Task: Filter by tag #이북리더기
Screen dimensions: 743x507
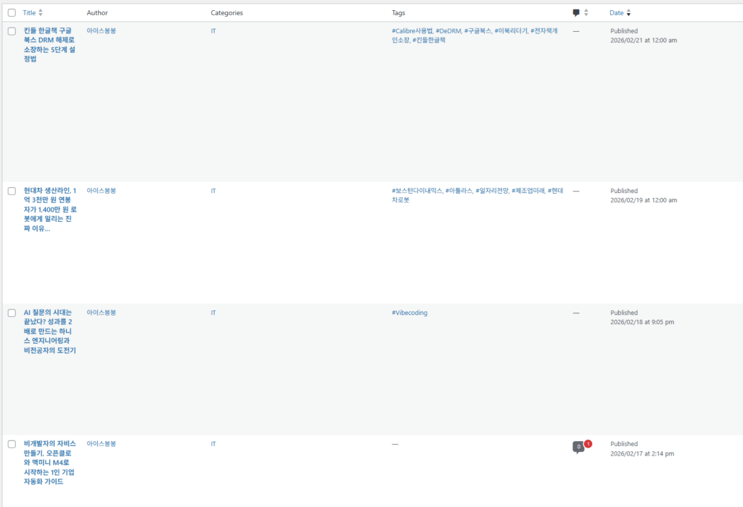Action: (511, 30)
